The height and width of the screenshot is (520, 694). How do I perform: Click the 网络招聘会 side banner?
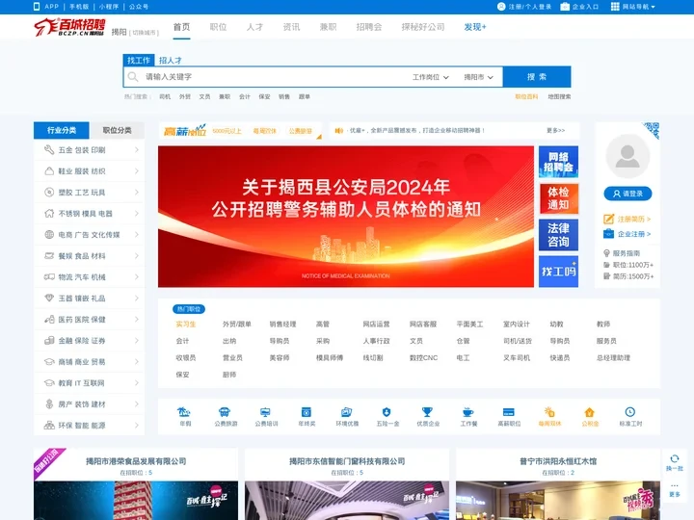[558, 162]
